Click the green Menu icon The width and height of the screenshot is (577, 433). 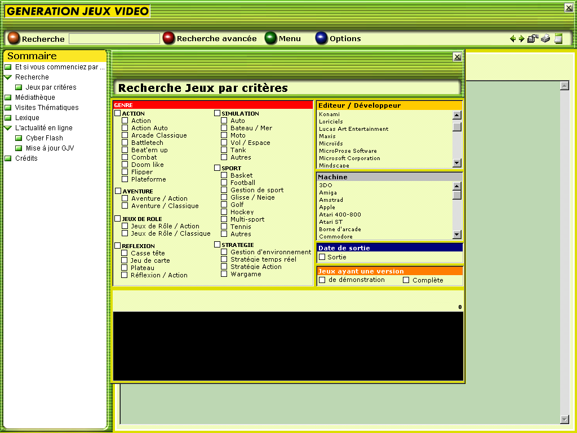[x=271, y=38]
